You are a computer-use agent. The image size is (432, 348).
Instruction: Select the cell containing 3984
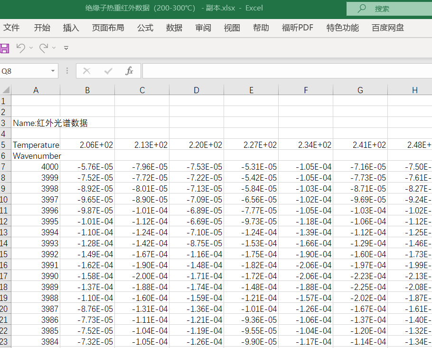36,341
